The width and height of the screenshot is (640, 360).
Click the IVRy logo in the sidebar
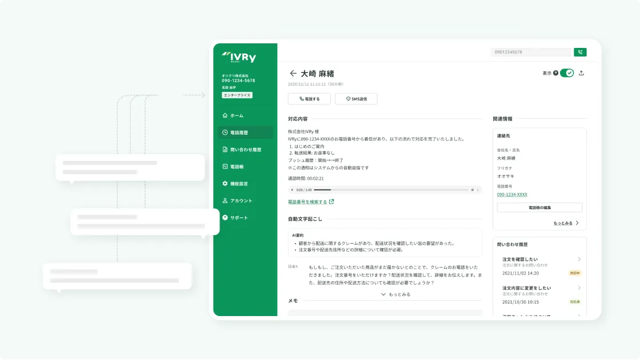click(239, 57)
